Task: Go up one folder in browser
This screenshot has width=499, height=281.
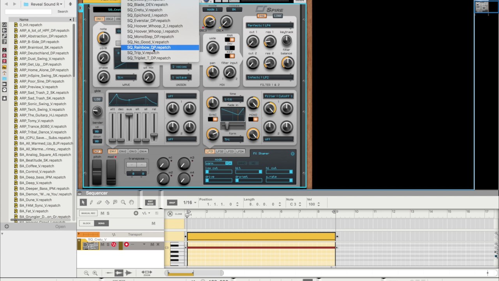Action: pyautogui.click(x=70, y=4)
